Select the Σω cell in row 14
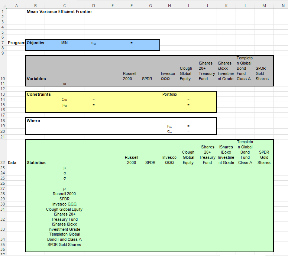The image size is (288, 256). (64, 99)
